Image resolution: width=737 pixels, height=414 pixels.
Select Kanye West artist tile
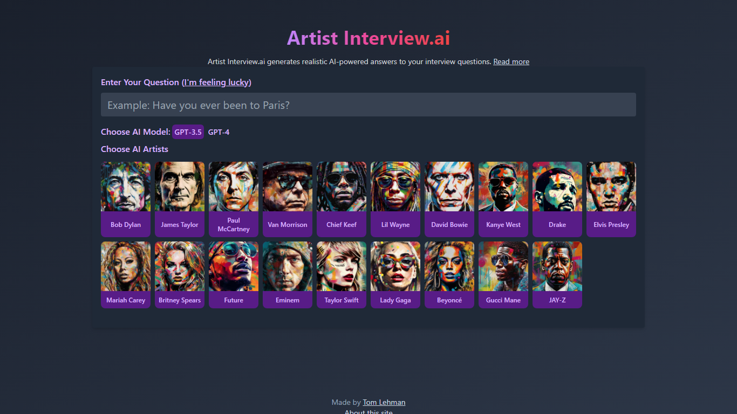(x=503, y=199)
